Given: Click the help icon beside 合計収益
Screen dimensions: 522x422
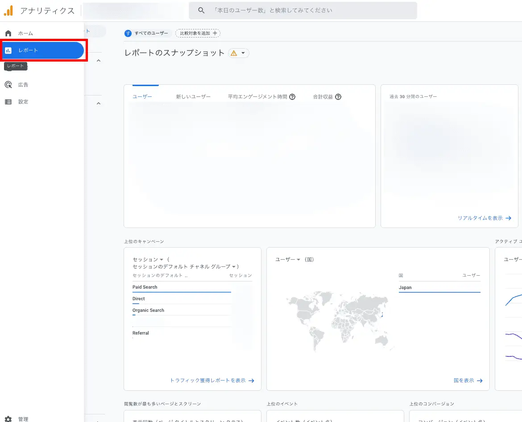Looking at the screenshot, I should pos(338,96).
